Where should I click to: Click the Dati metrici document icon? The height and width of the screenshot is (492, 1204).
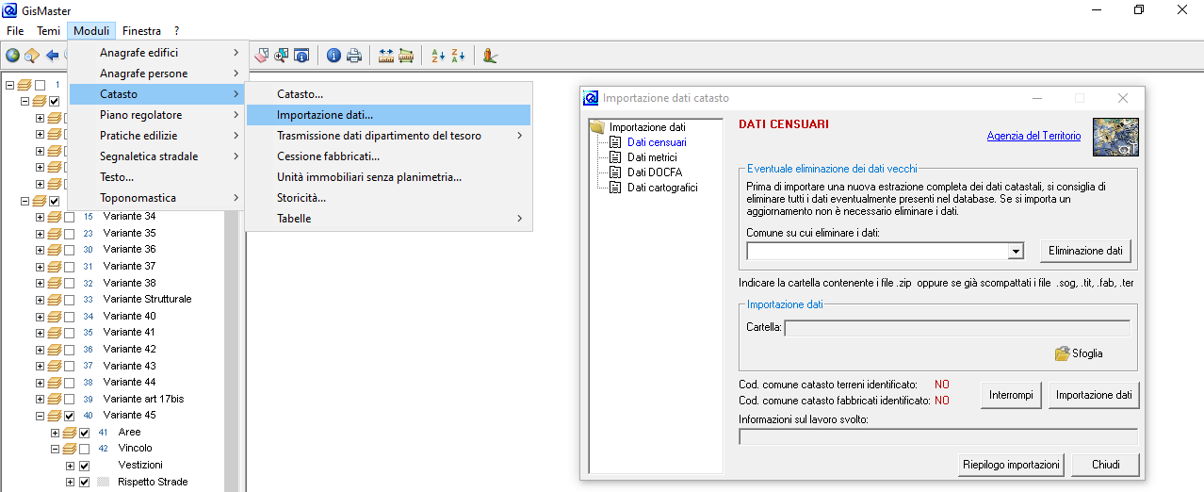click(x=615, y=157)
